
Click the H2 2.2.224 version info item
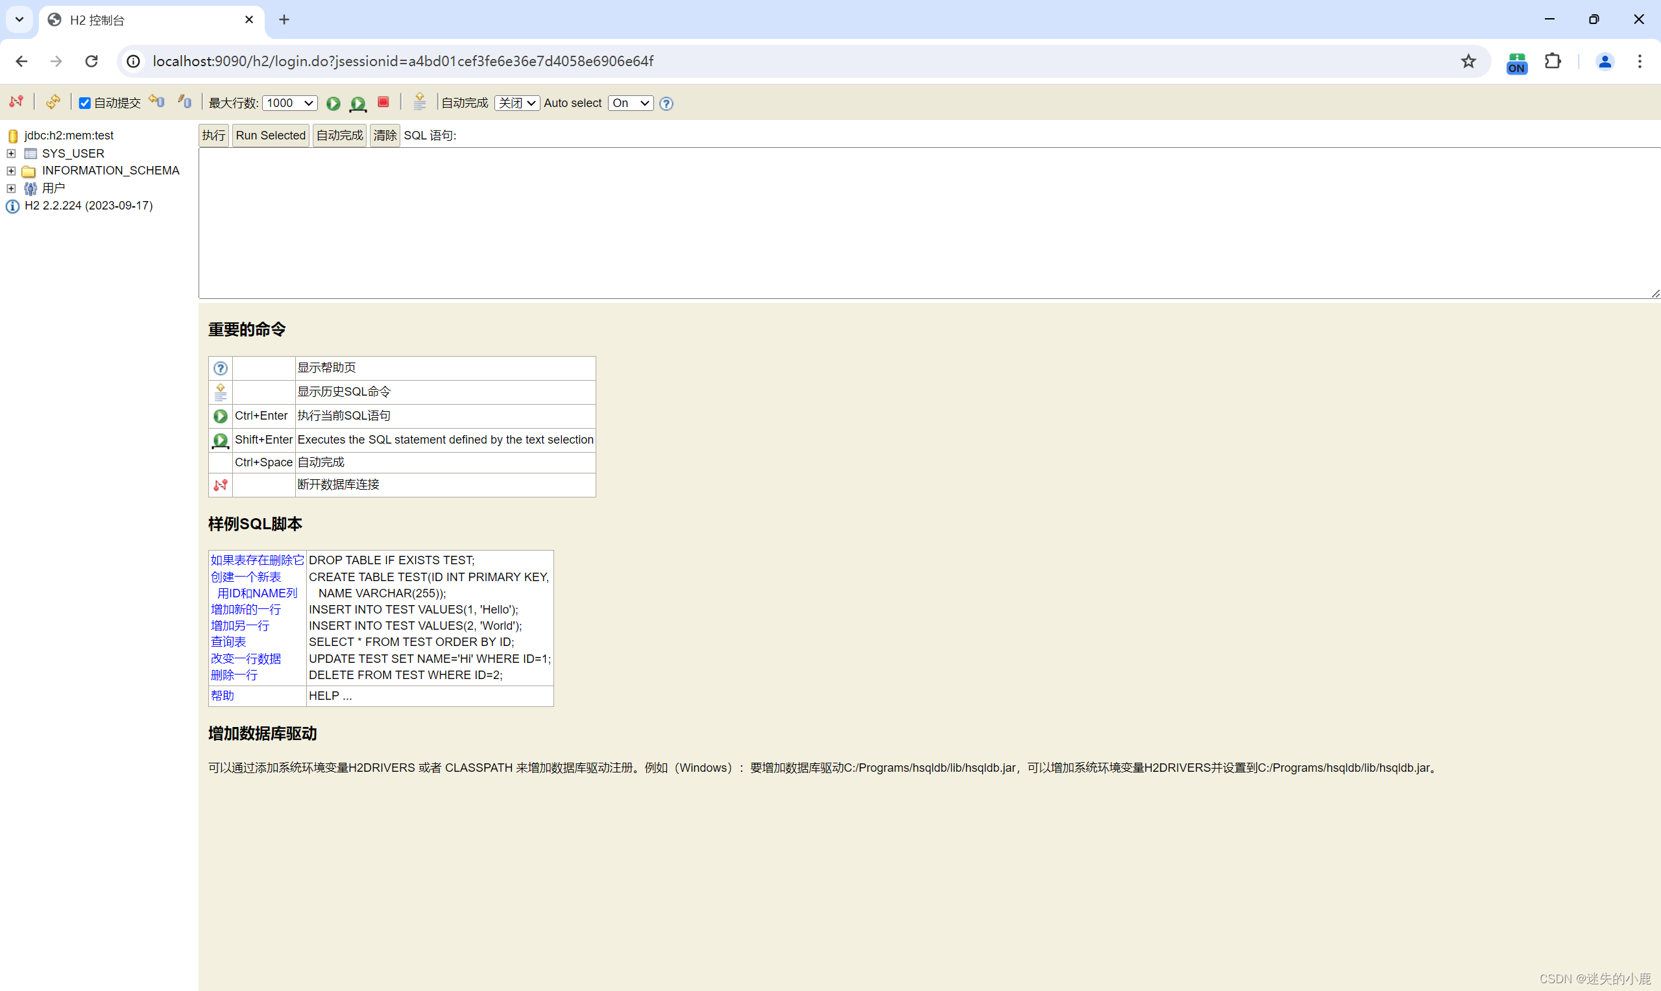(x=89, y=206)
